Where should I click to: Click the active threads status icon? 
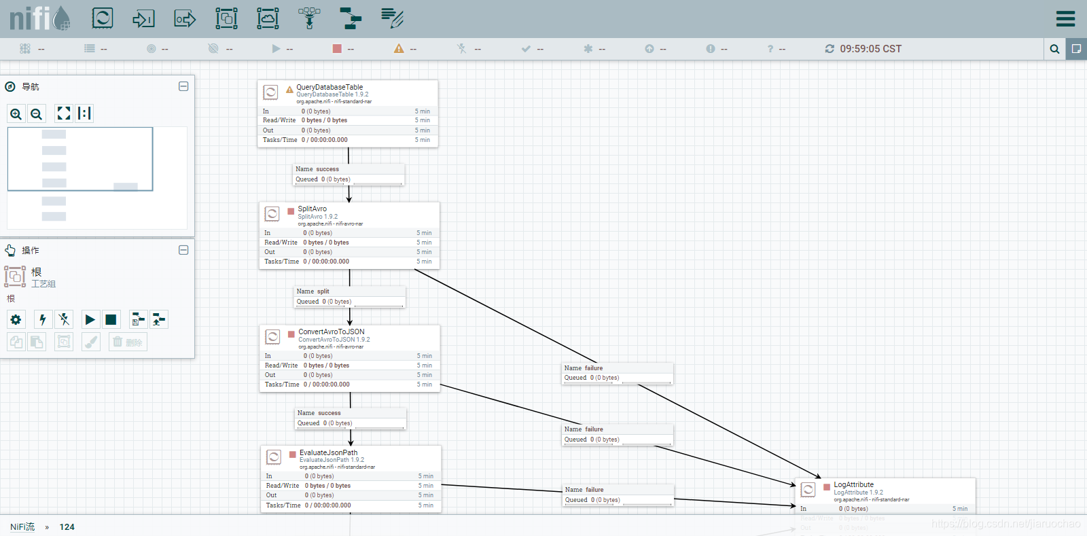25,49
